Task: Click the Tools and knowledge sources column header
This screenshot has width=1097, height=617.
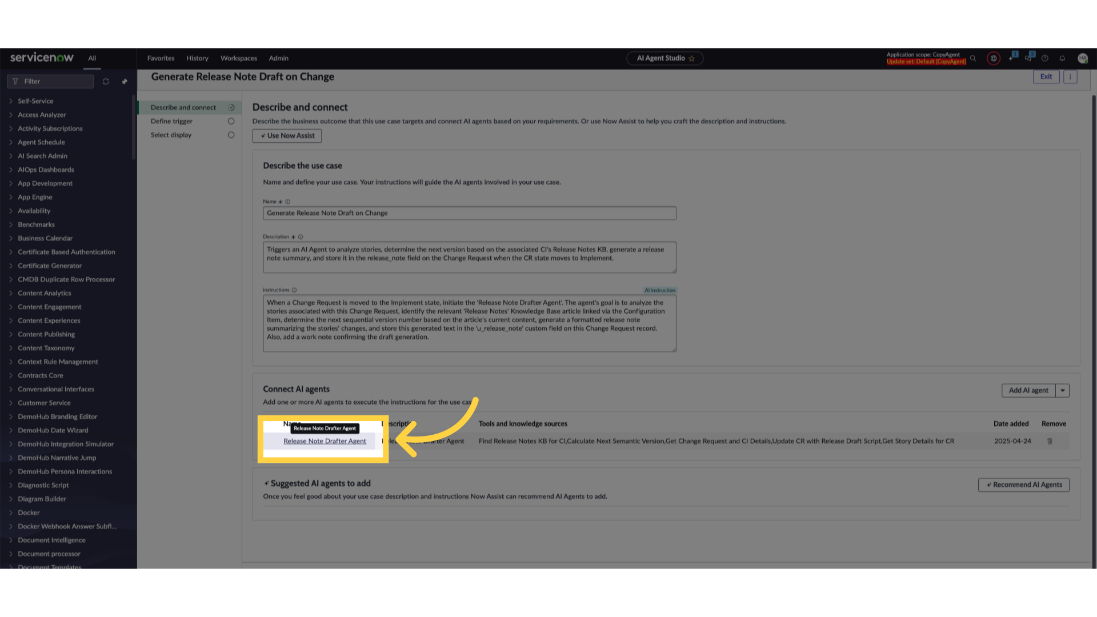Action: [x=523, y=424]
